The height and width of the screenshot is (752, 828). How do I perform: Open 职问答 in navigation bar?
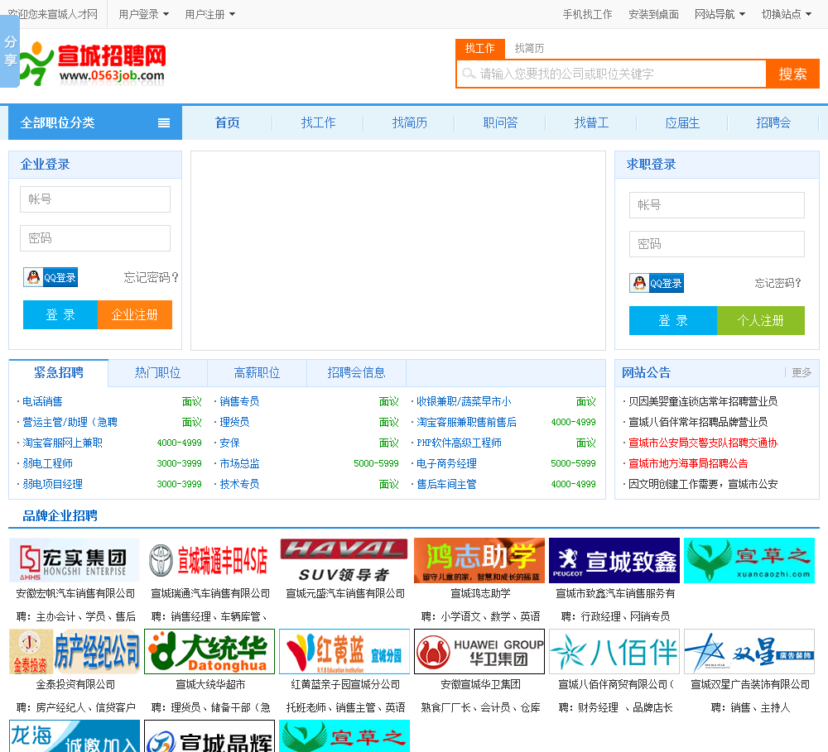pyautogui.click(x=500, y=123)
